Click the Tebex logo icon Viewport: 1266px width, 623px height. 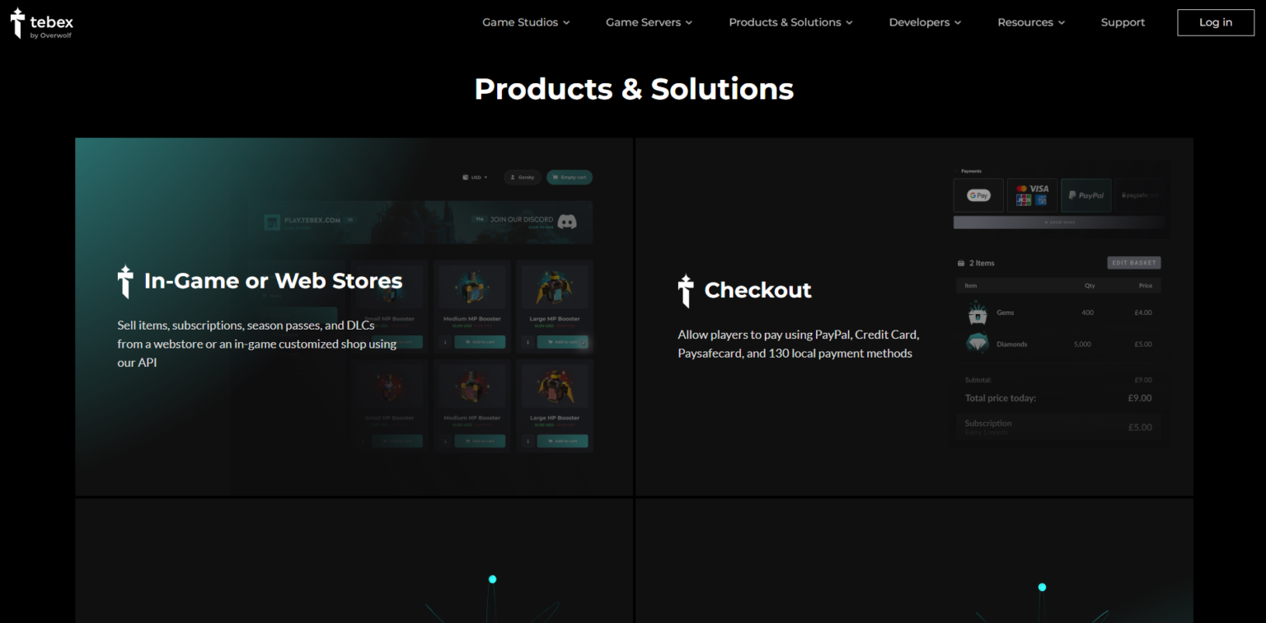(x=16, y=23)
